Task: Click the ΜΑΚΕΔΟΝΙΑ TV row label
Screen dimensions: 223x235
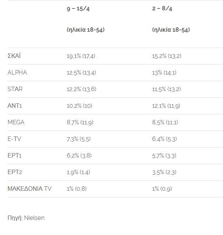Action: [29, 189]
